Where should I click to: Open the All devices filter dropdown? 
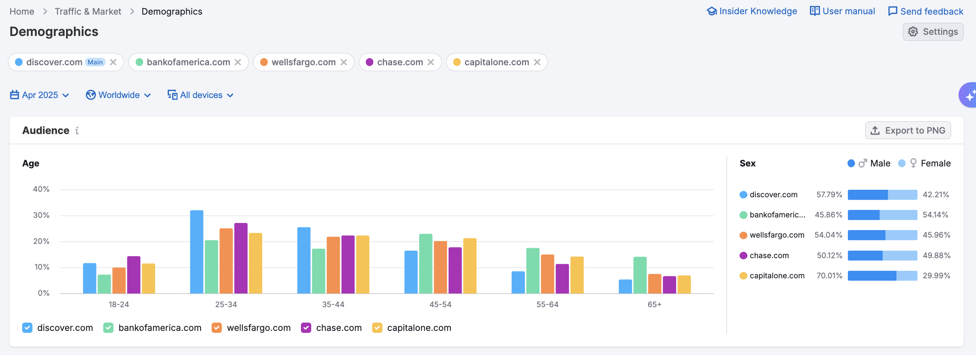coord(200,95)
